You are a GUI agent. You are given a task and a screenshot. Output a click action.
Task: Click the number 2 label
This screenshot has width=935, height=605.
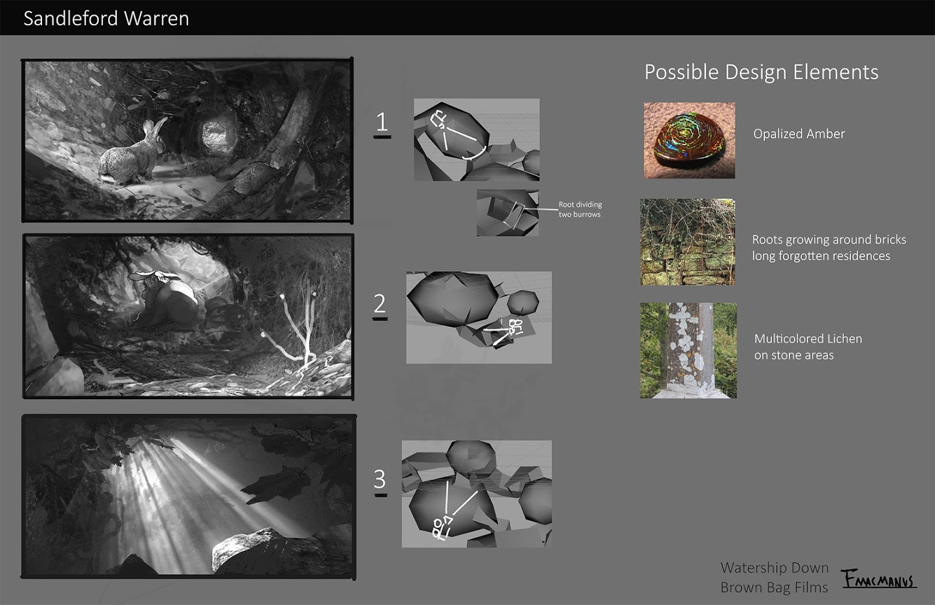[380, 304]
